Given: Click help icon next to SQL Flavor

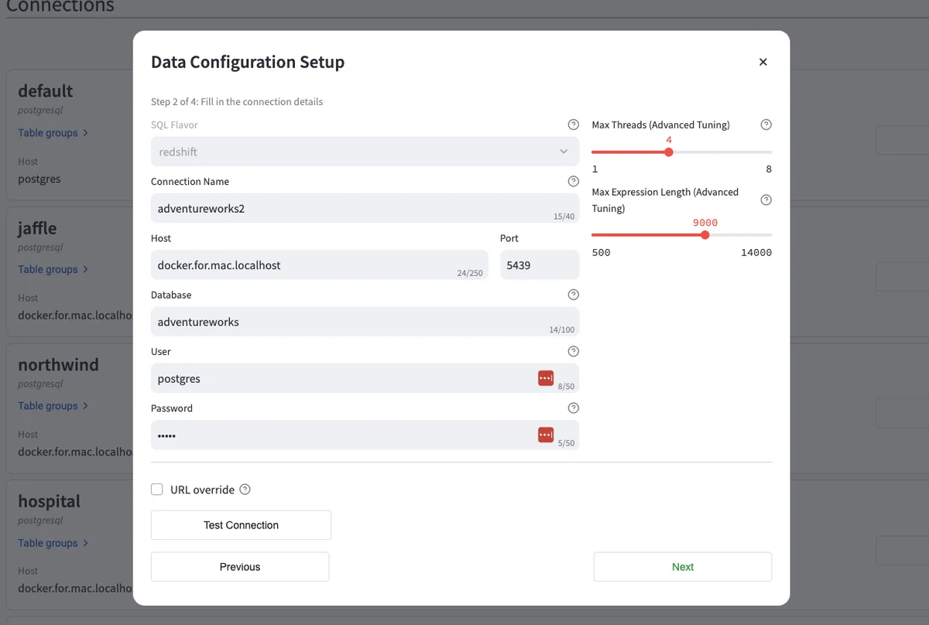Looking at the screenshot, I should (573, 125).
